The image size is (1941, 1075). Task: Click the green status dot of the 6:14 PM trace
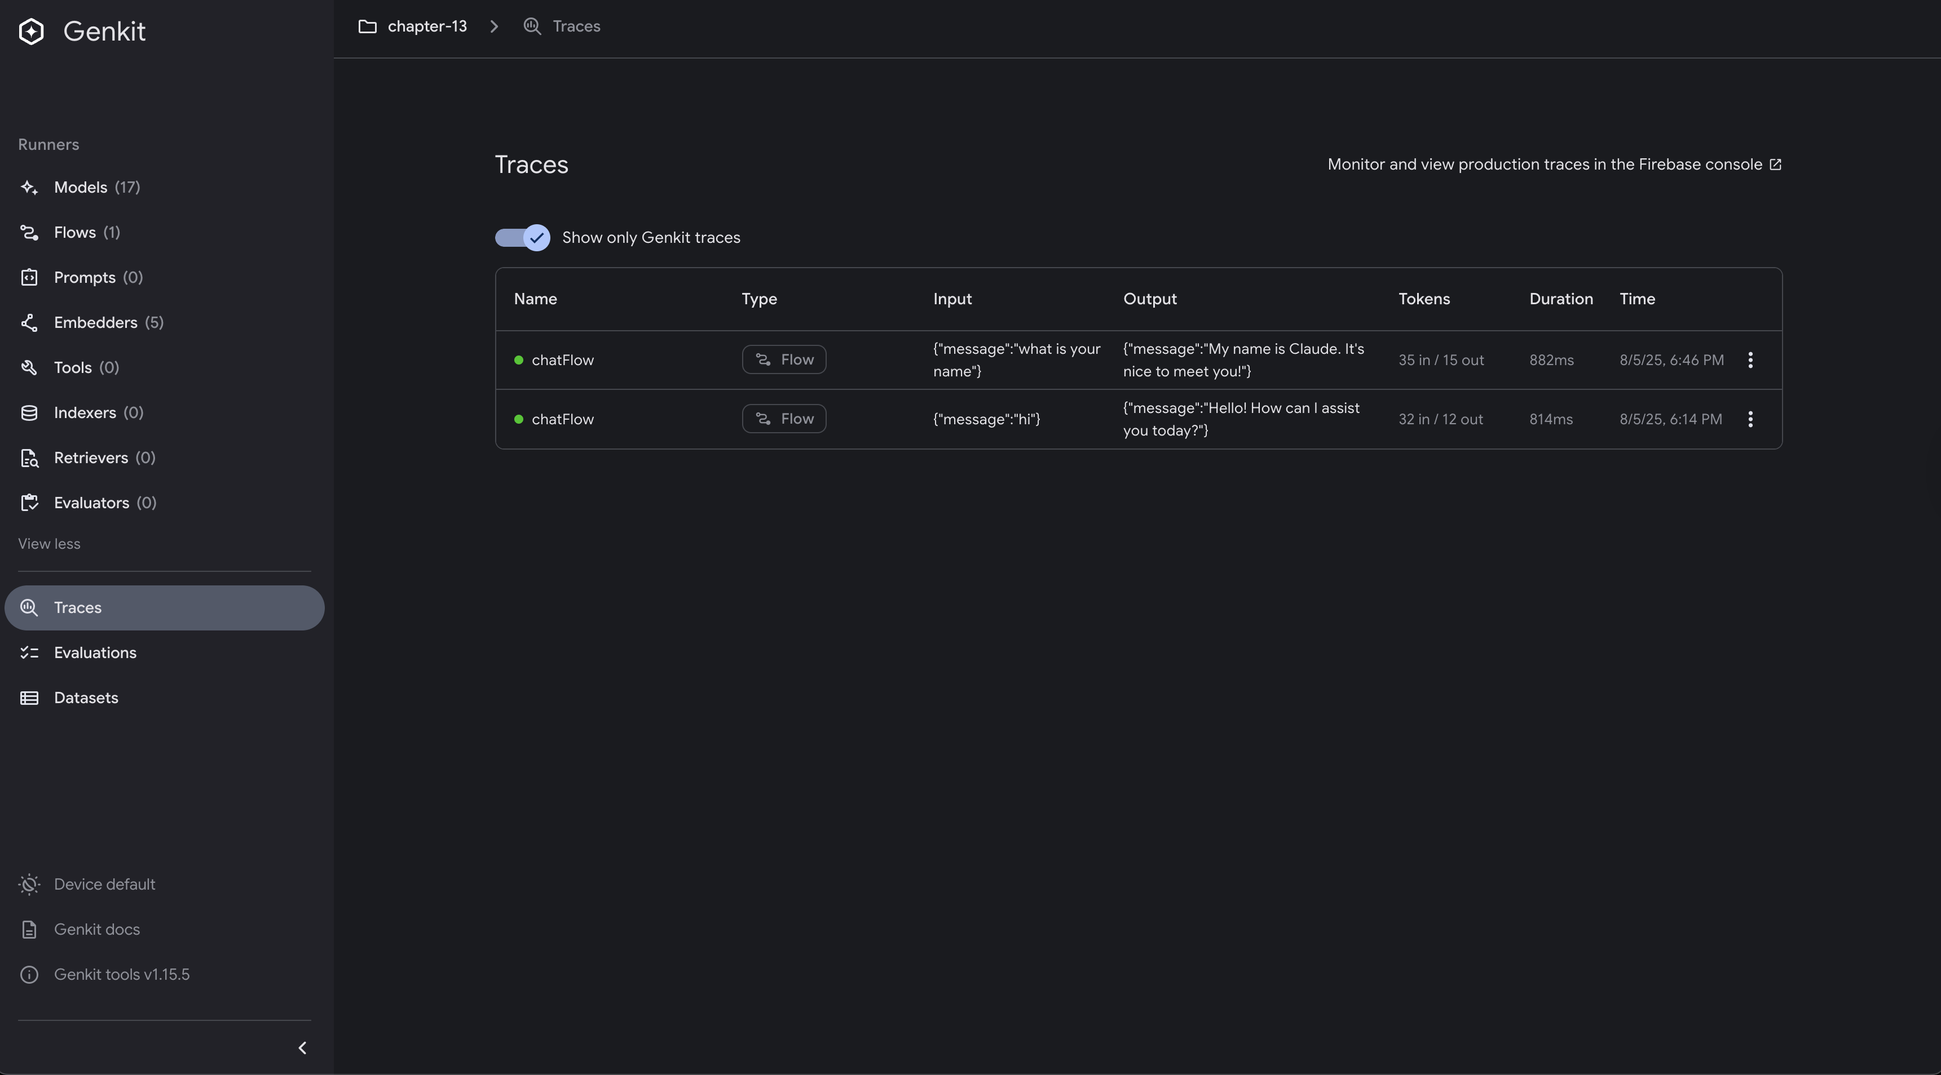(518, 419)
